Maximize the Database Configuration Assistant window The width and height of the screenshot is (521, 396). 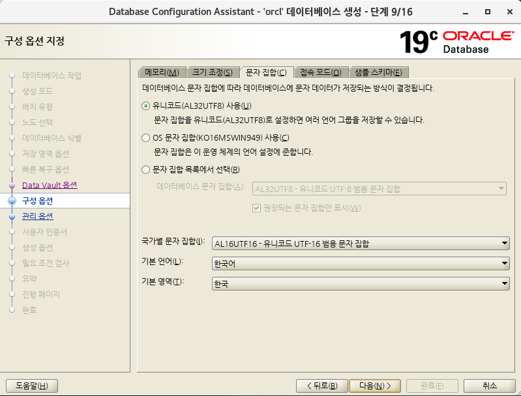[x=488, y=12]
